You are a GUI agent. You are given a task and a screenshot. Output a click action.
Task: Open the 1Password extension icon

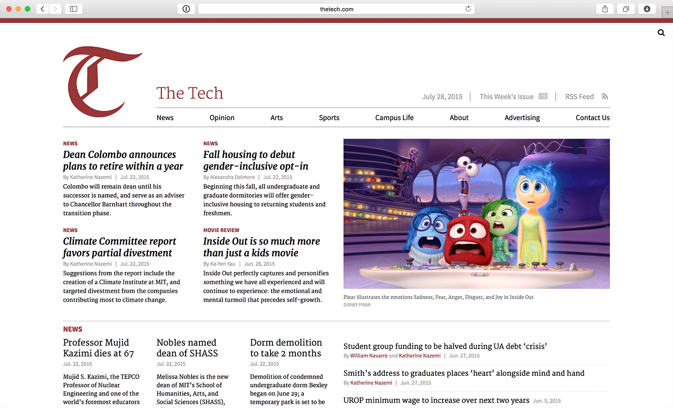coord(186,9)
